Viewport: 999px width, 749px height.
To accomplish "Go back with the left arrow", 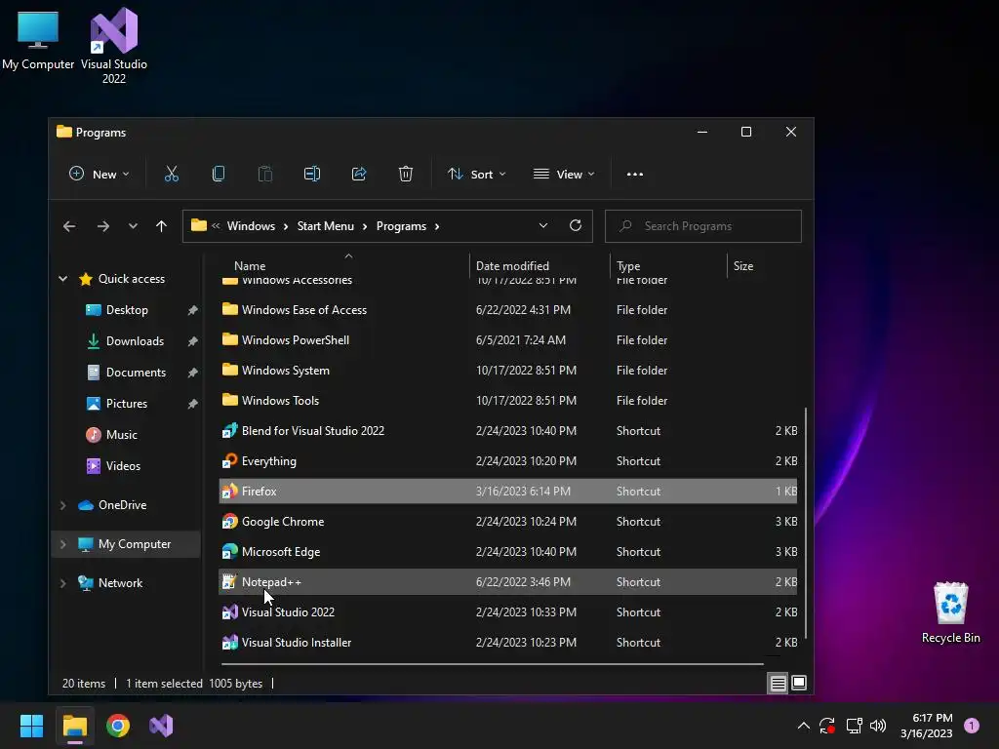I will coord(69,226).
